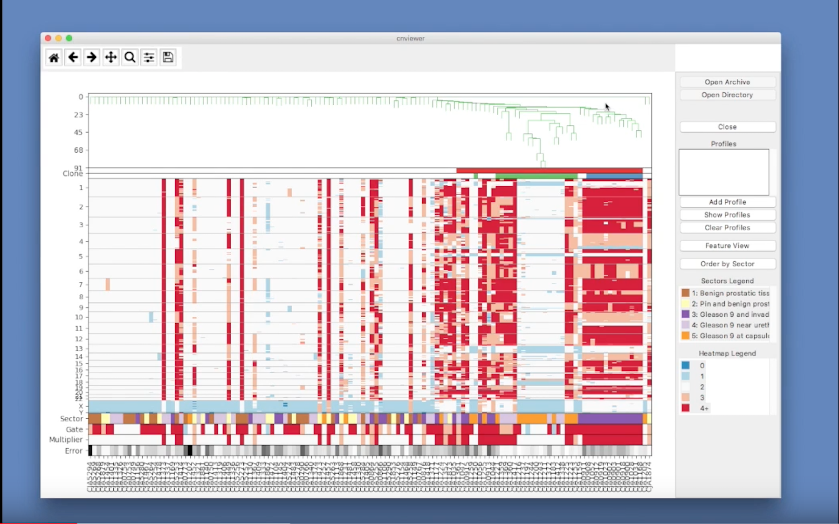Collapse the Sectors Legend section
Image resolution: width=839 pixels, height=524 pixels.
tap(728, 281)
